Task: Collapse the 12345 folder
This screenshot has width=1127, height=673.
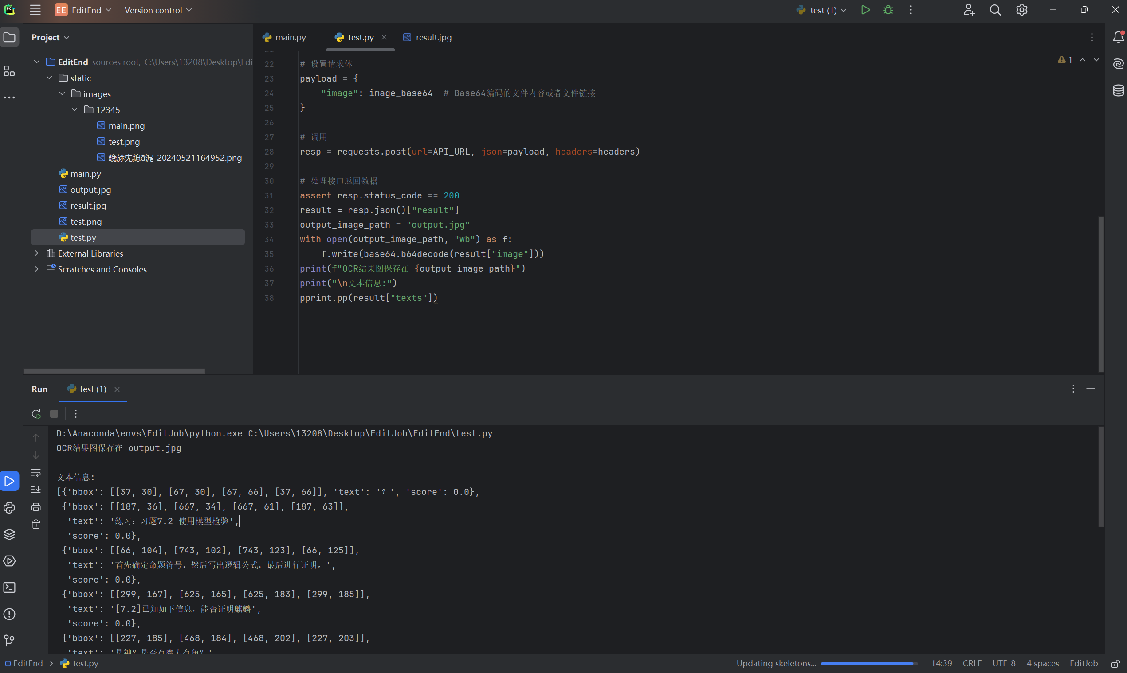Action: point(75,109)
